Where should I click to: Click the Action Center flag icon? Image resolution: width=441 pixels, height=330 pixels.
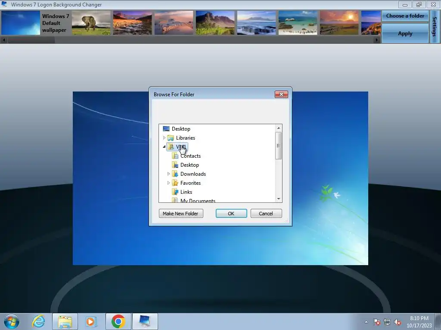coord(377,322)
